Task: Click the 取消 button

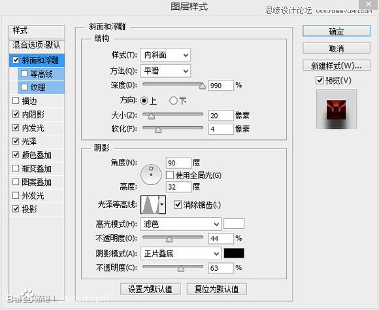Action: tap(337, 48)
